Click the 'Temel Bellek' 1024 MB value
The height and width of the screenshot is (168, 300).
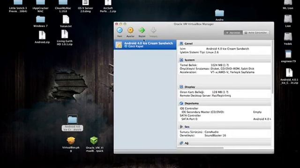click(x=219, y=65)
